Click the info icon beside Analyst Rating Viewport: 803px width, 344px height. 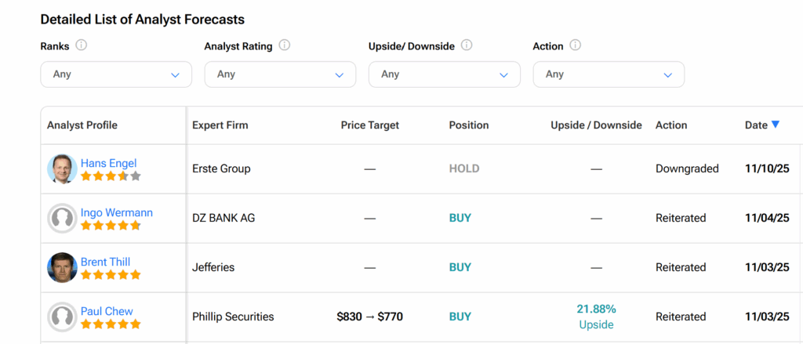[x=285, y=45]
